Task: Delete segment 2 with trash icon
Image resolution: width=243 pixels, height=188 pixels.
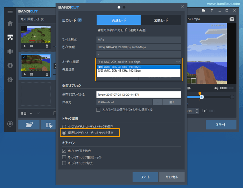Action: pos(47,74)
